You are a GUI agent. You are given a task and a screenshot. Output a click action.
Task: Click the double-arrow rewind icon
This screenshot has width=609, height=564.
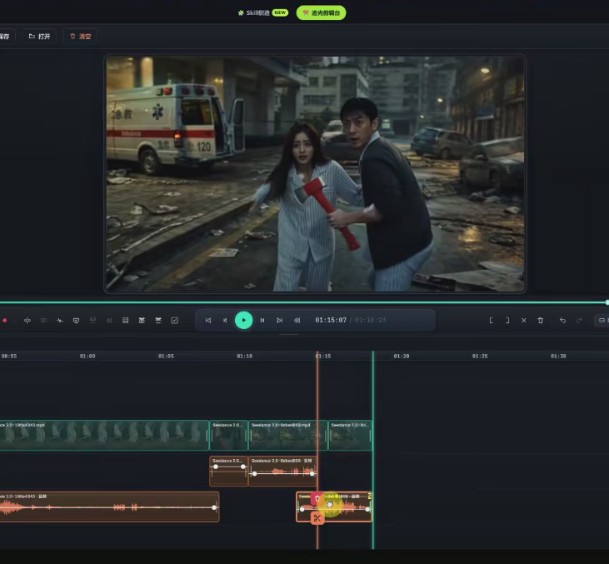[297, 321]
